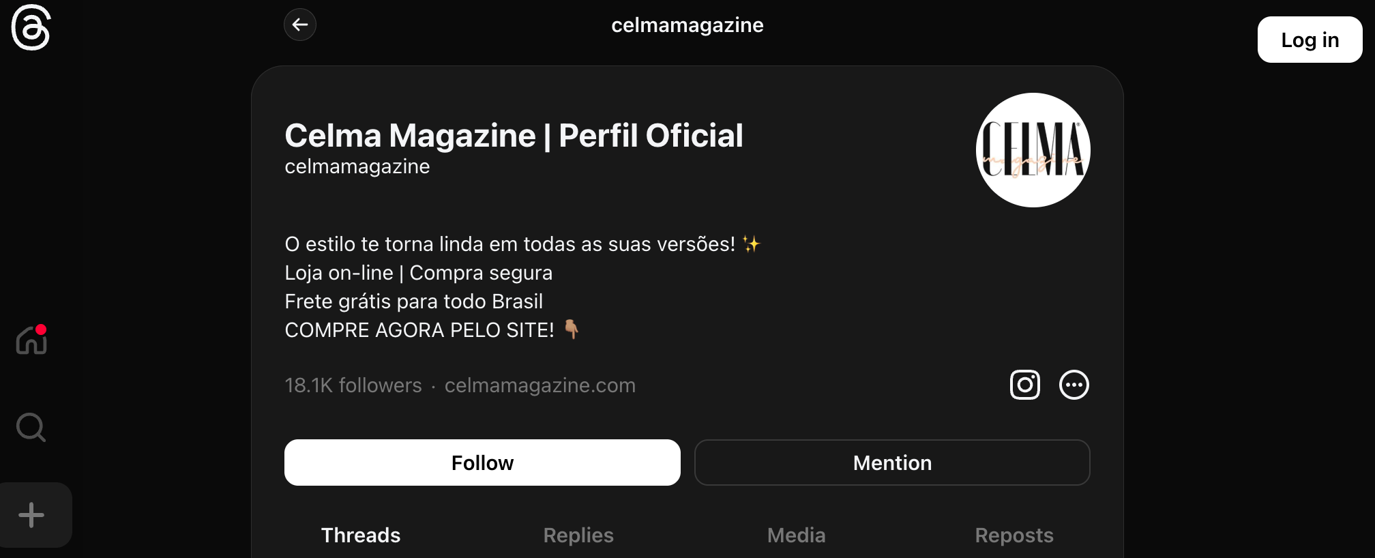Open the more options ellipsis icon
This screenshot has width=1375, height=558.
click(x=1074, y=385)
